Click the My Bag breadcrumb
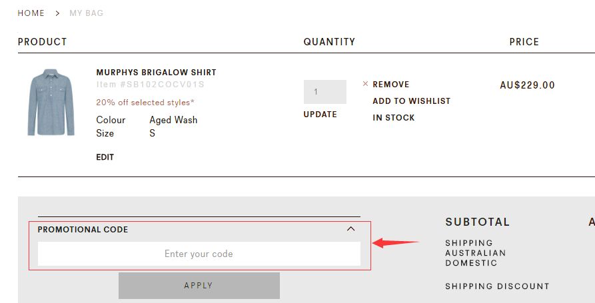 pyautogui.click(x=86, y=13)
